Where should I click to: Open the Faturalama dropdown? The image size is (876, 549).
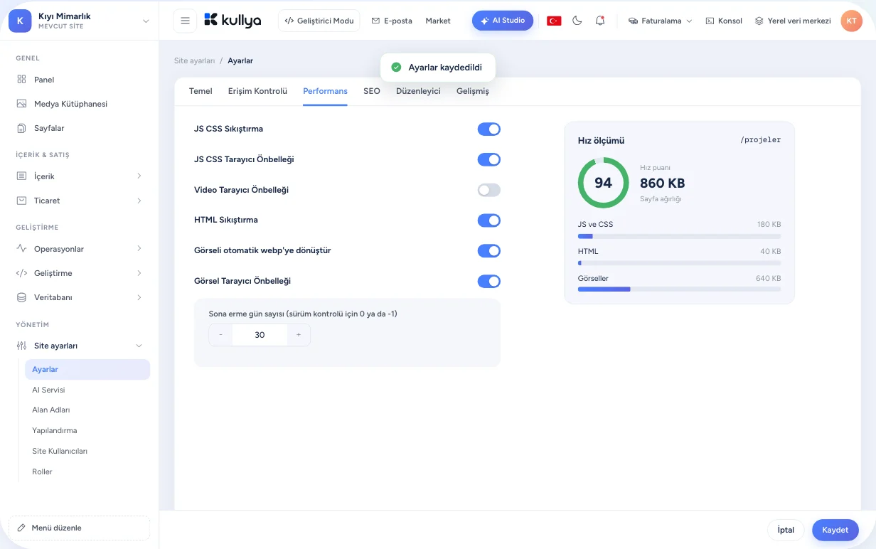(x=660, y=21)
